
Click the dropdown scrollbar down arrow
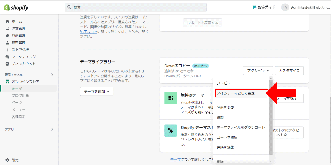[271, 161]
